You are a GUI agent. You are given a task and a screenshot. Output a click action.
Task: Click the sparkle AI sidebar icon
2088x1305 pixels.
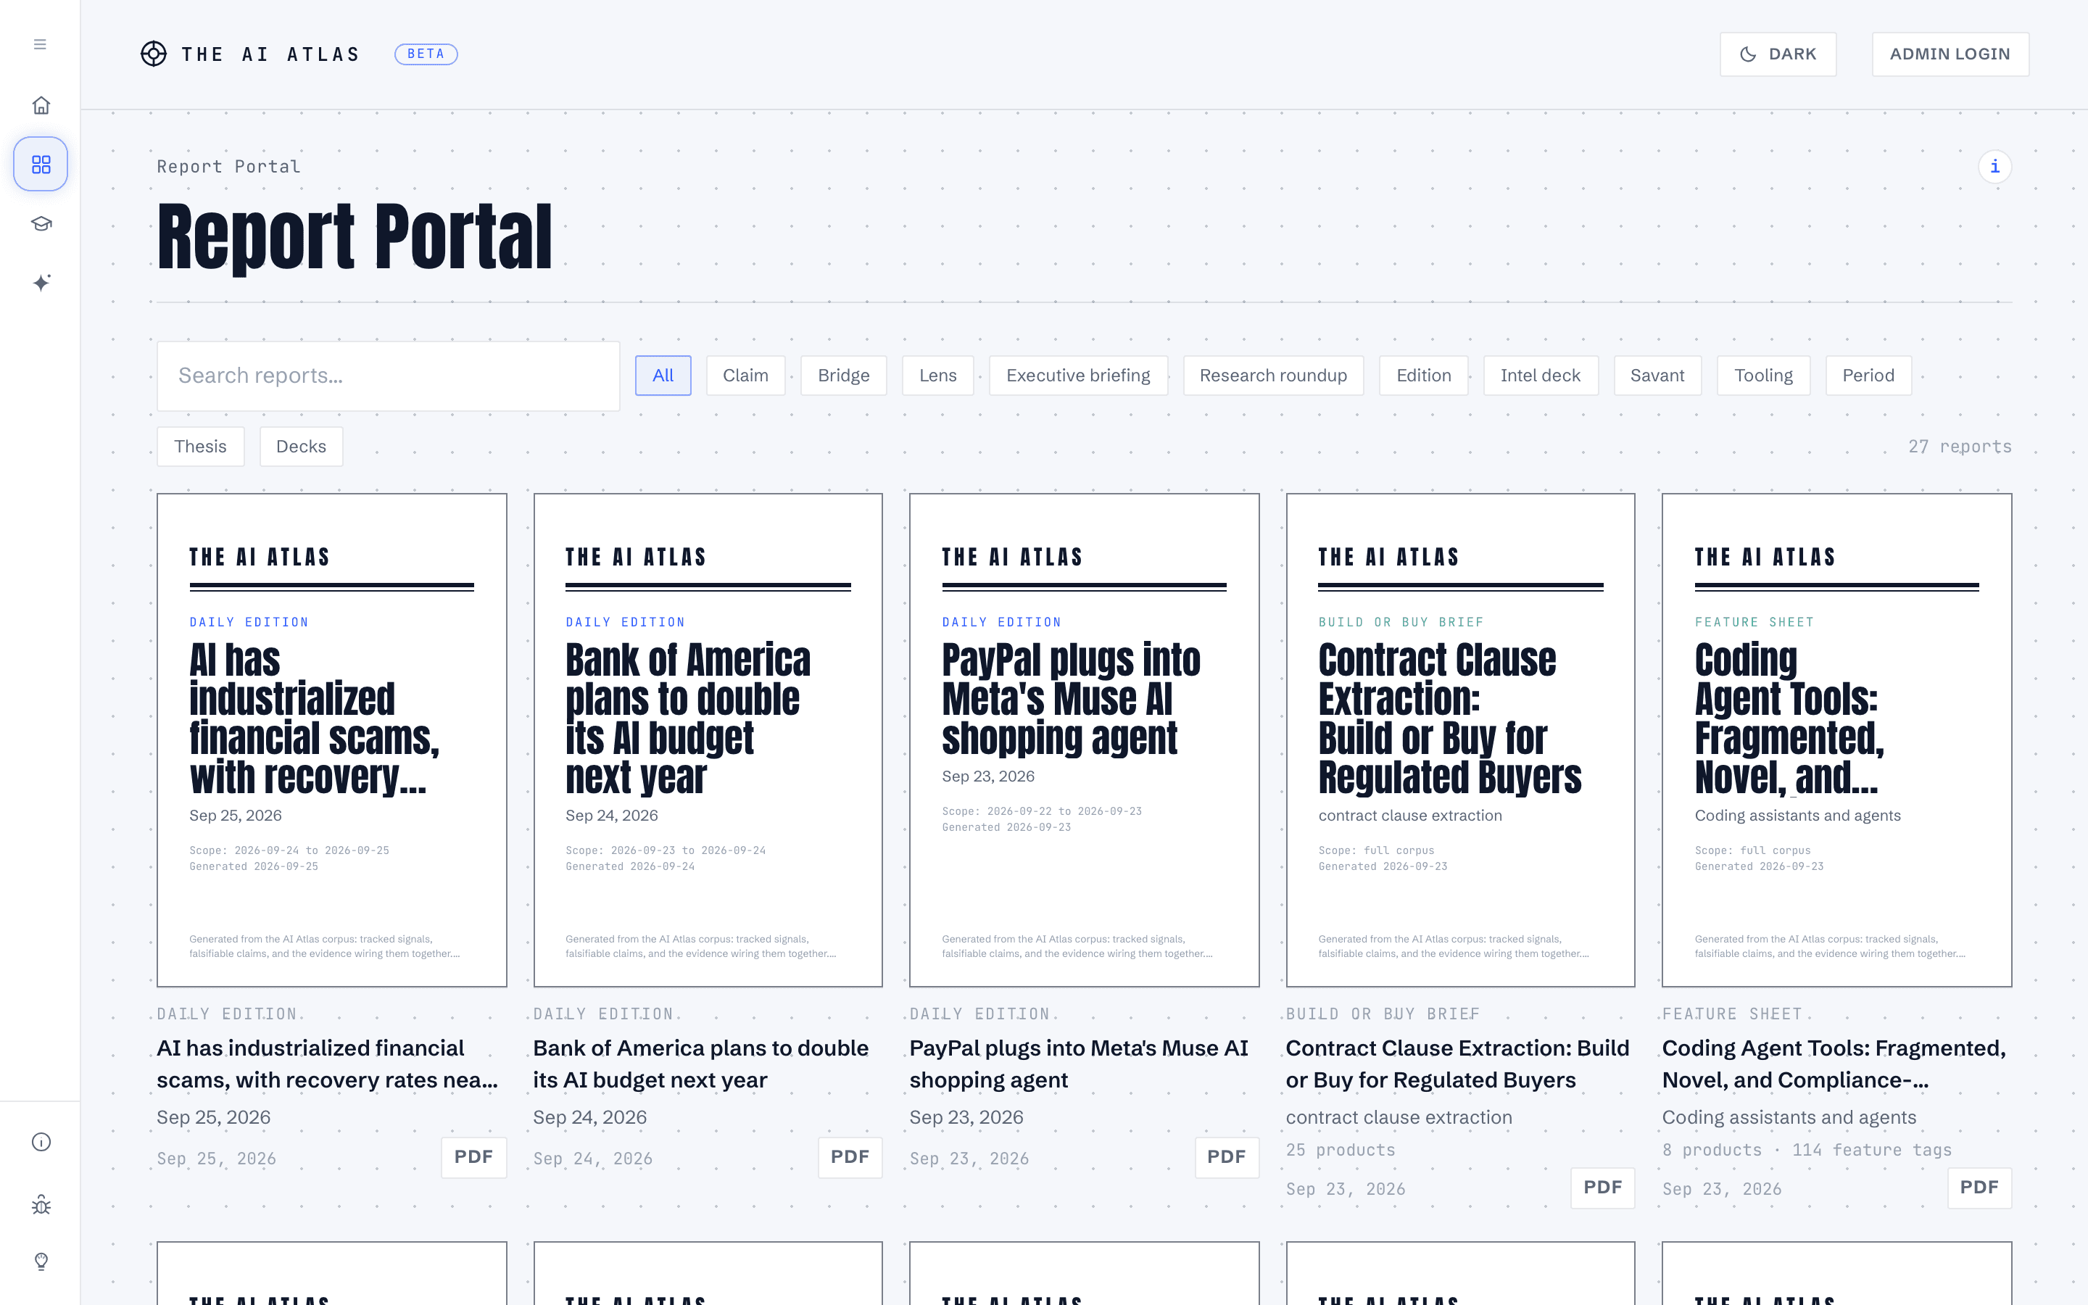pyautogui.click(x=41, y=282)
